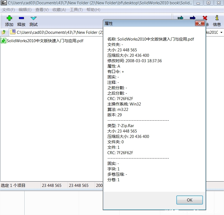Image resolution: width=224 pixels, height=215 pixels.
Task: Click the 修改时间: 2008-03-03 18:37:36 line
Action: [x=134, y=61]
